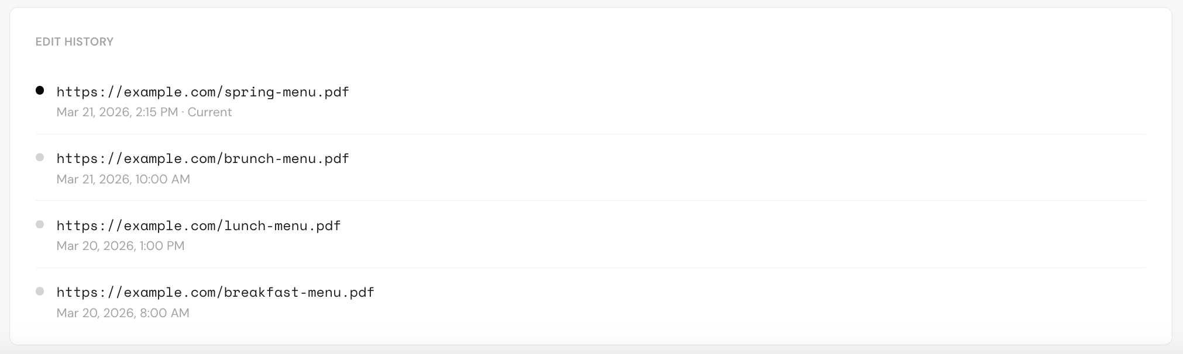This screenshot has height=354, width=1183.
Task: Select the Mar 20, 2026, 1:00 PM timestamp
Action: [x=121, y=246]
